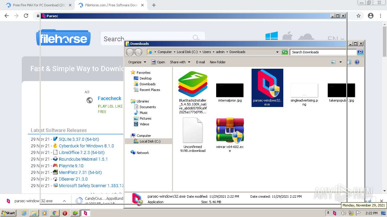
Task: Open a new Chrome tab
Action: point(154,5)
